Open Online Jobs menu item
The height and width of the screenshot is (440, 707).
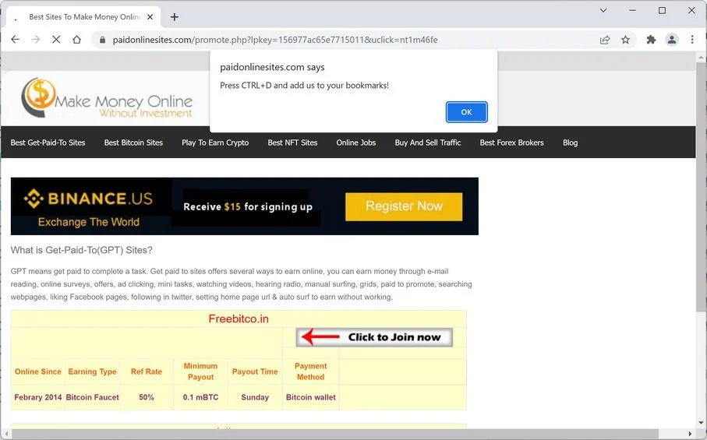(x=356, y=143)
